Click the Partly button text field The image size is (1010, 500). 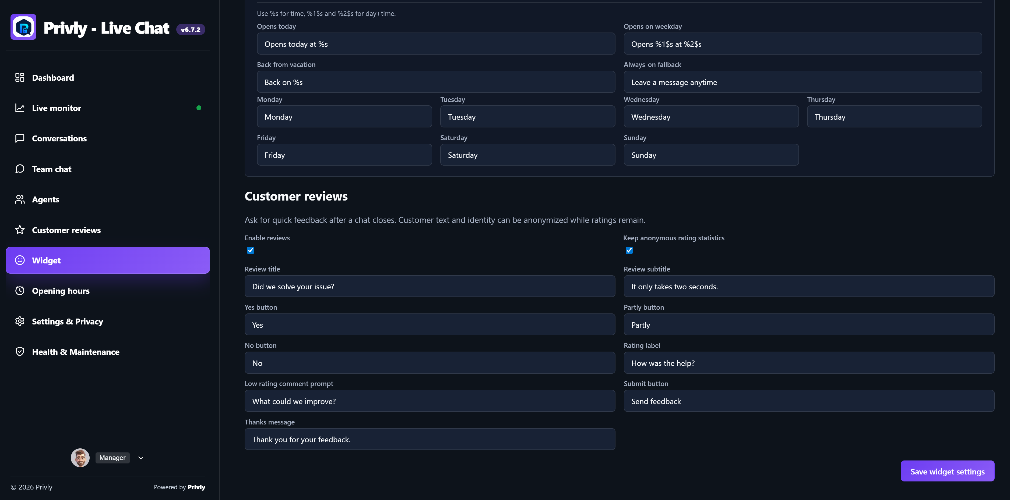click(809, 324)
